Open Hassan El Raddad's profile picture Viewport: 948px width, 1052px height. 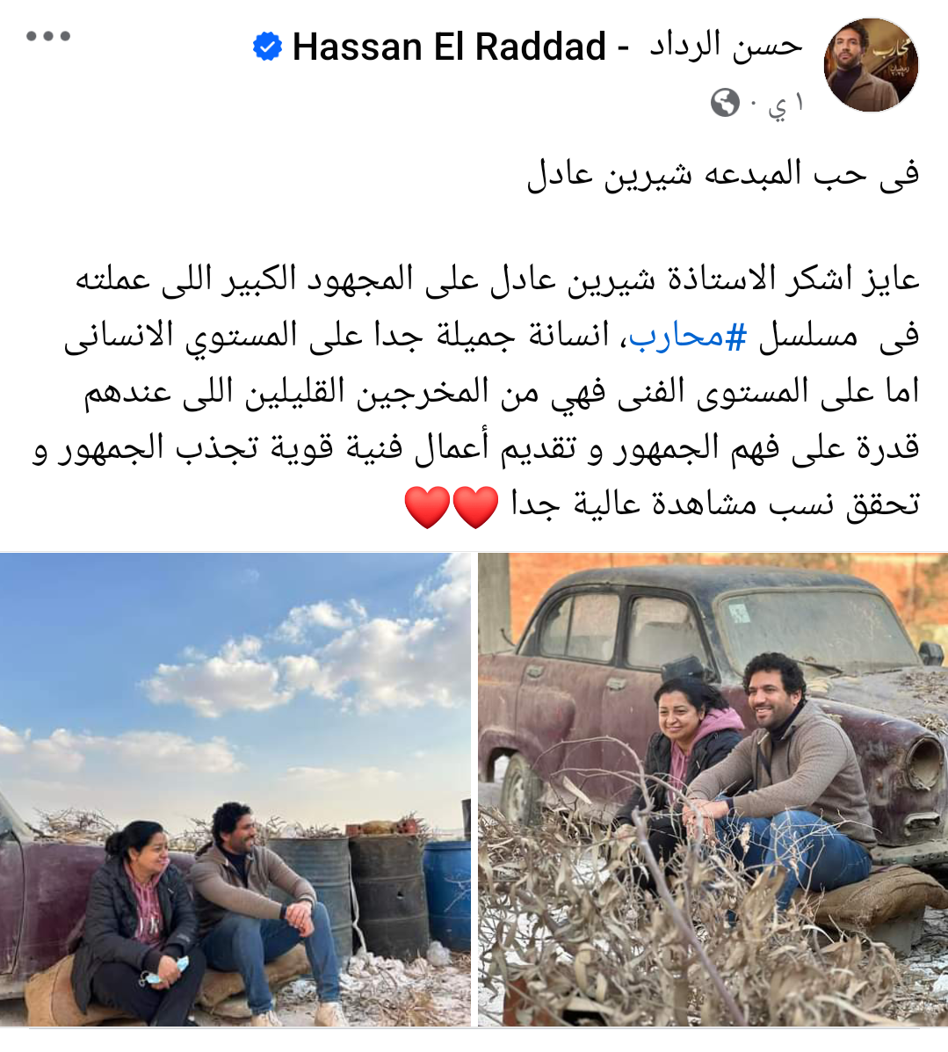pyautogui.click(x=871, y=64)
